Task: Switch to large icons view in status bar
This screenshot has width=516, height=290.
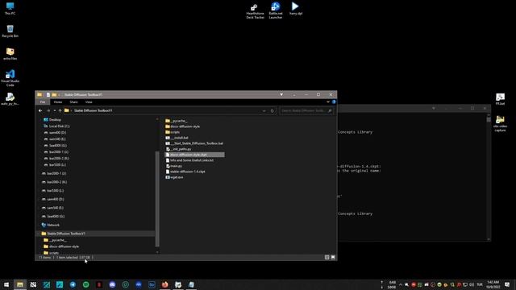Action: 333,258
